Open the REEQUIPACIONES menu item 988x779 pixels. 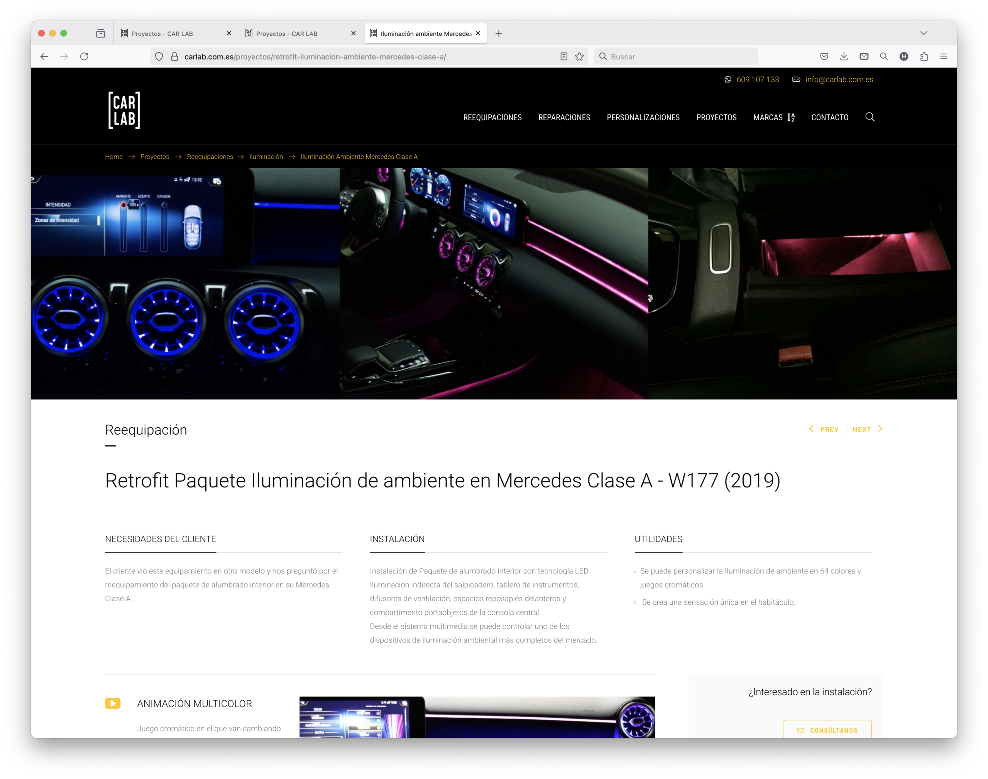point(492,118)
